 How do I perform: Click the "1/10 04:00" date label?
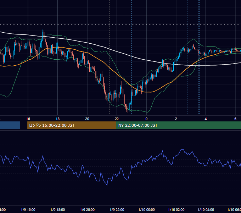click(x=206, y=209)
